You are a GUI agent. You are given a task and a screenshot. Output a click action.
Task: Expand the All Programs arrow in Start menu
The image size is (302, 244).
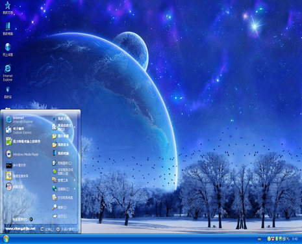(x=31, y=219)
